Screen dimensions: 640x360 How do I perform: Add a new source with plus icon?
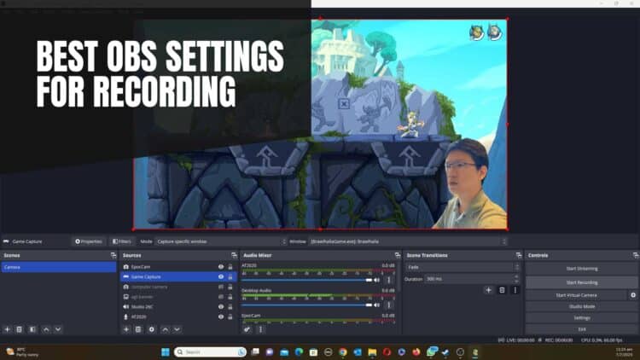[x=126, y=329]
